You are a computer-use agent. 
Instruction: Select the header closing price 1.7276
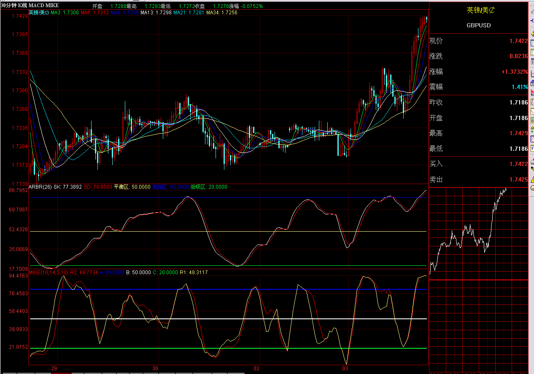[x=221, y=6]
